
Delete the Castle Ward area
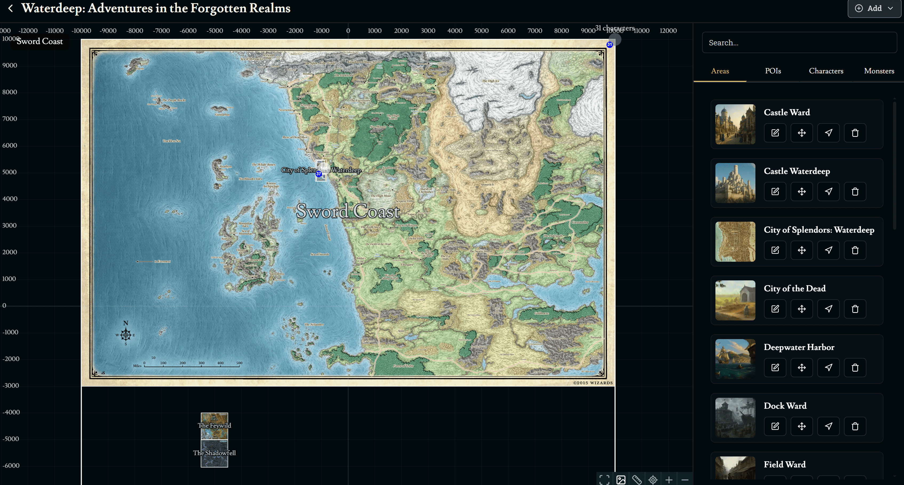(x=855, y=133)
